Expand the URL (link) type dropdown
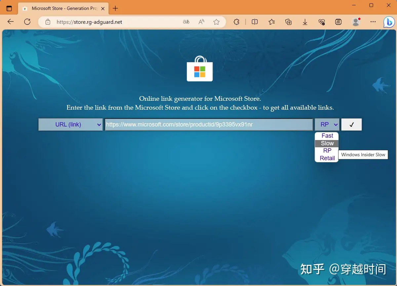 click(70, 125)
